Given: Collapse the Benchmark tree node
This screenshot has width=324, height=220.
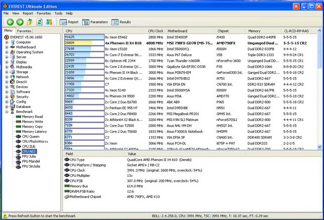Looking at the screenshot, I should pos(6,112).
